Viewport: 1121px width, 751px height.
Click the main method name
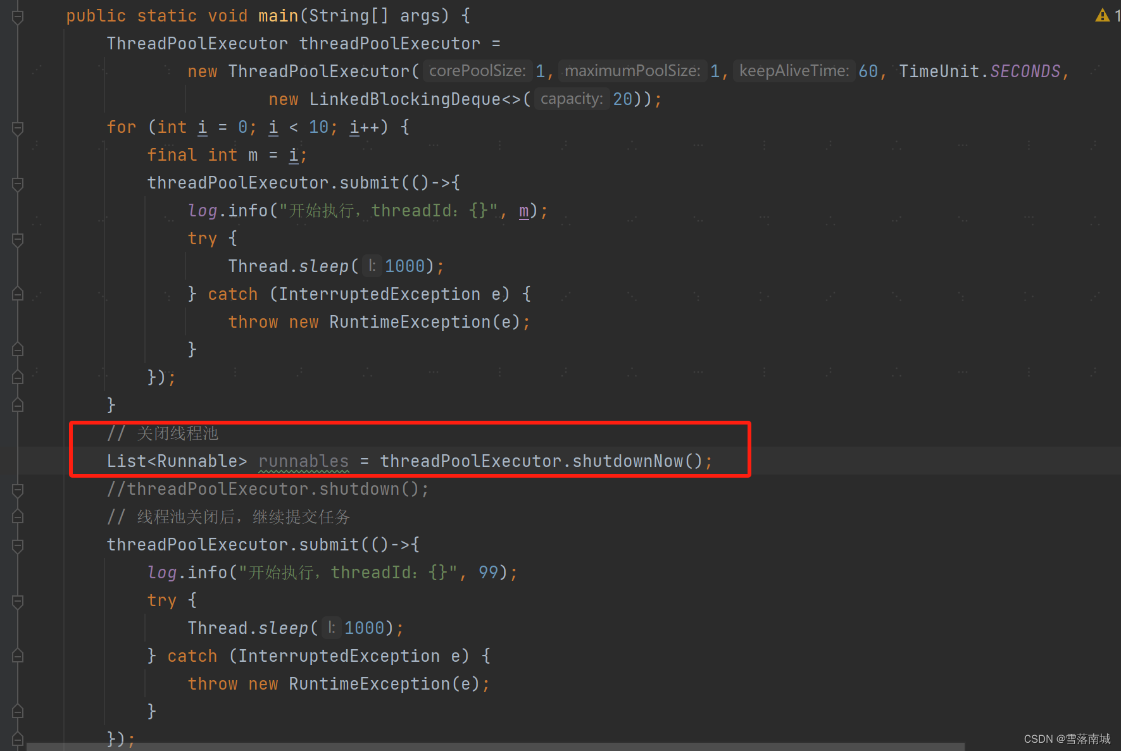click(278, 16)
